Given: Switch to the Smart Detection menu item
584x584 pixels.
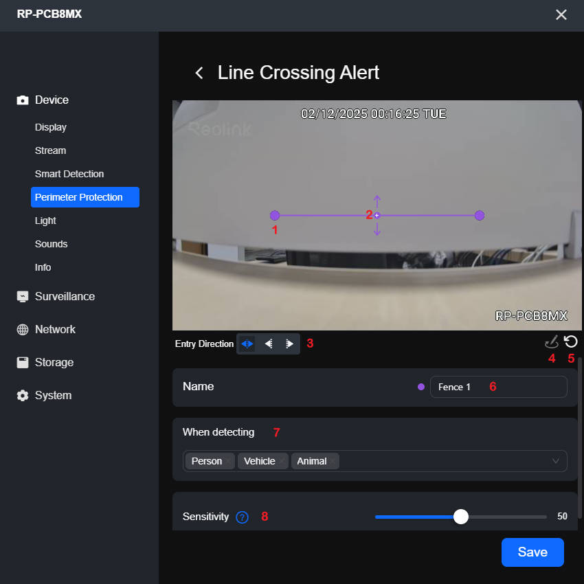Looking at the screenshot, I should (x=69, y=174).
